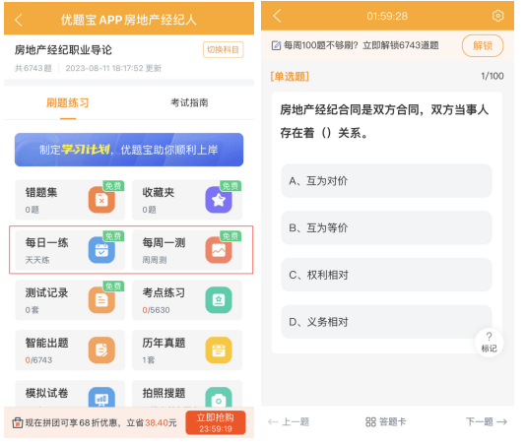Open the 测试记录 document icon
Viewport: 527px width, 444px height.
click(101, 300)
